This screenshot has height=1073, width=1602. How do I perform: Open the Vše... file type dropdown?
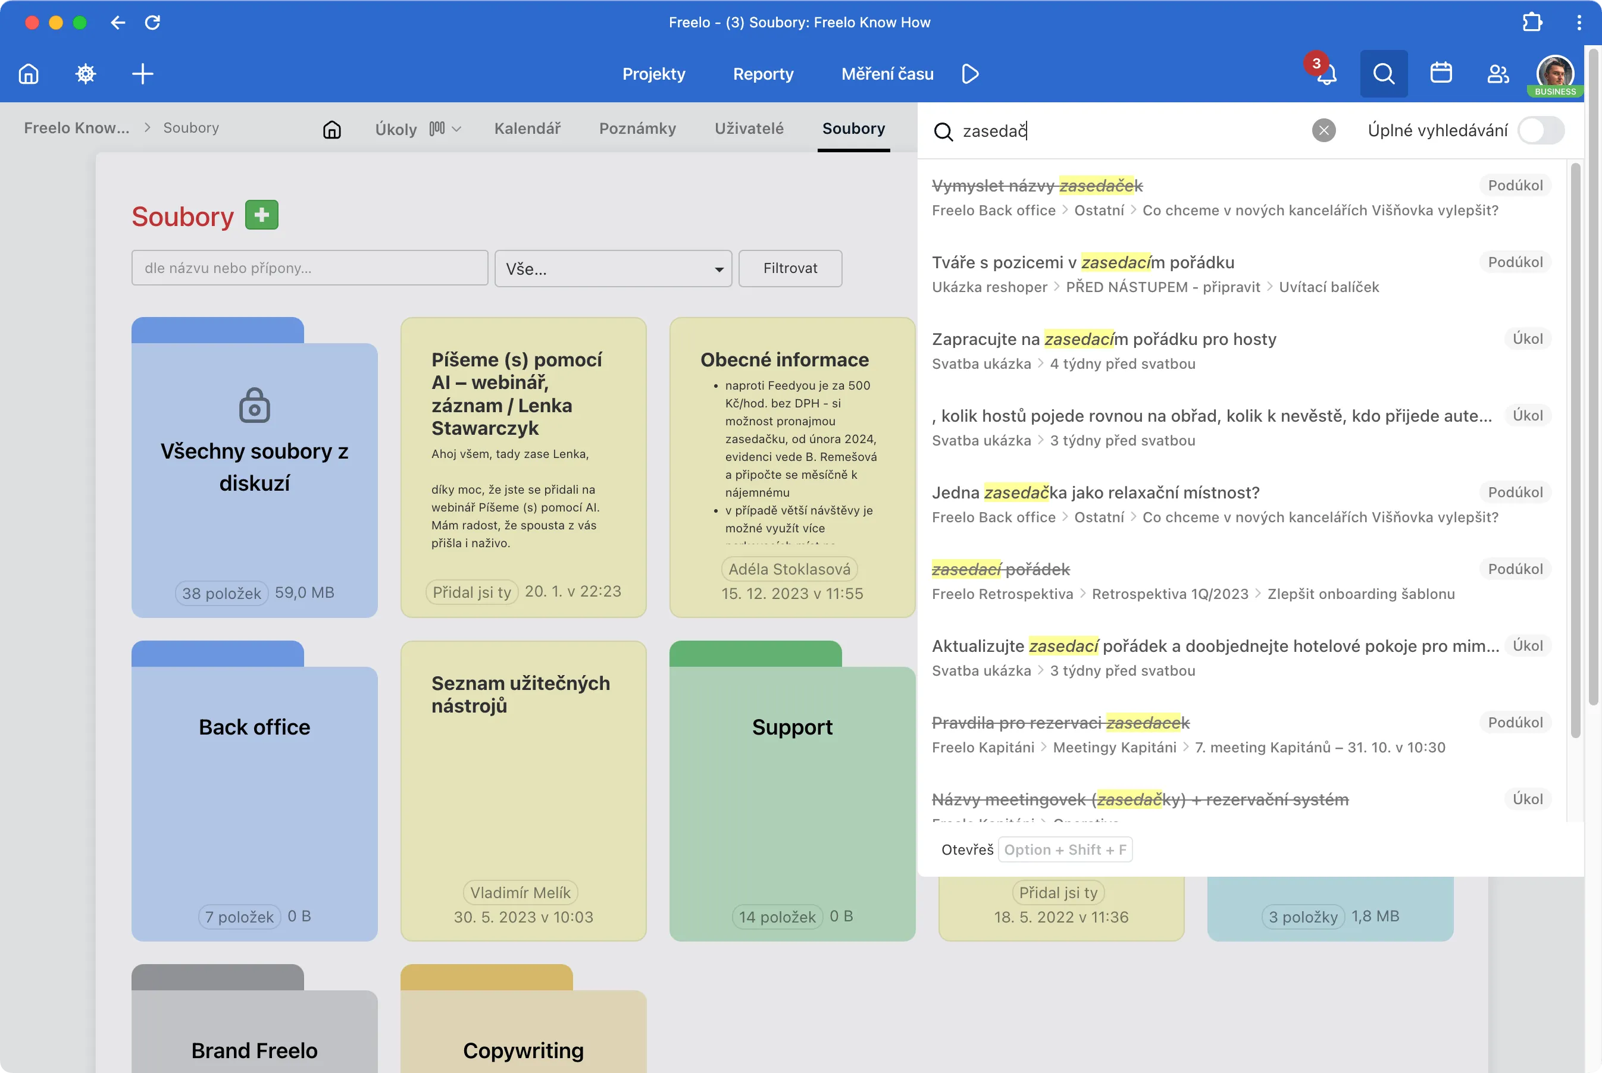click(x=614, y=268)
